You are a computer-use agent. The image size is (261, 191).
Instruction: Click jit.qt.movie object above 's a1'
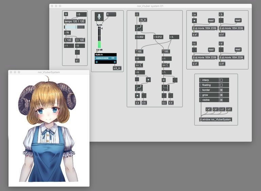(x=205, y=28)
